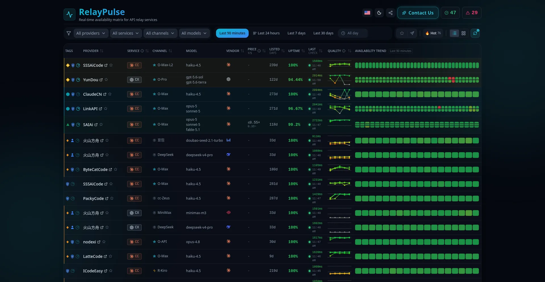Open the All providers dropdown
The image size is (545, 282).
point(91,33)
